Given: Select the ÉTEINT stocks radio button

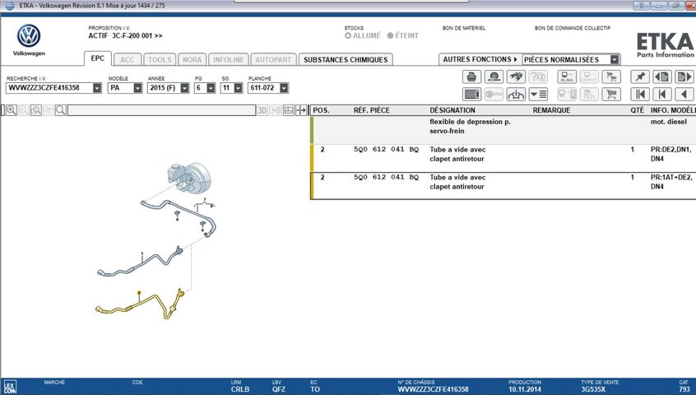Looking at the screenshot, I should pyautogui.click(x=390, y=35).
